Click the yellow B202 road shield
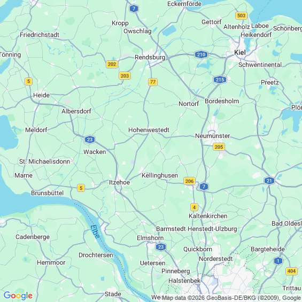Viewport: 302px width, 302px height. click(112, 64)
